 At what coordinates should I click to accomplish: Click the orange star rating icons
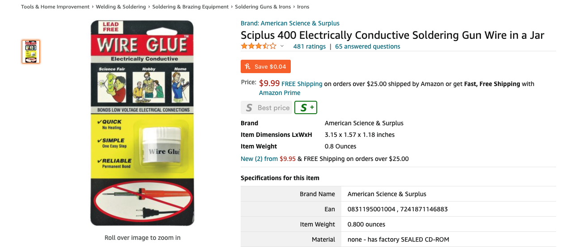[x=259, y=46]
